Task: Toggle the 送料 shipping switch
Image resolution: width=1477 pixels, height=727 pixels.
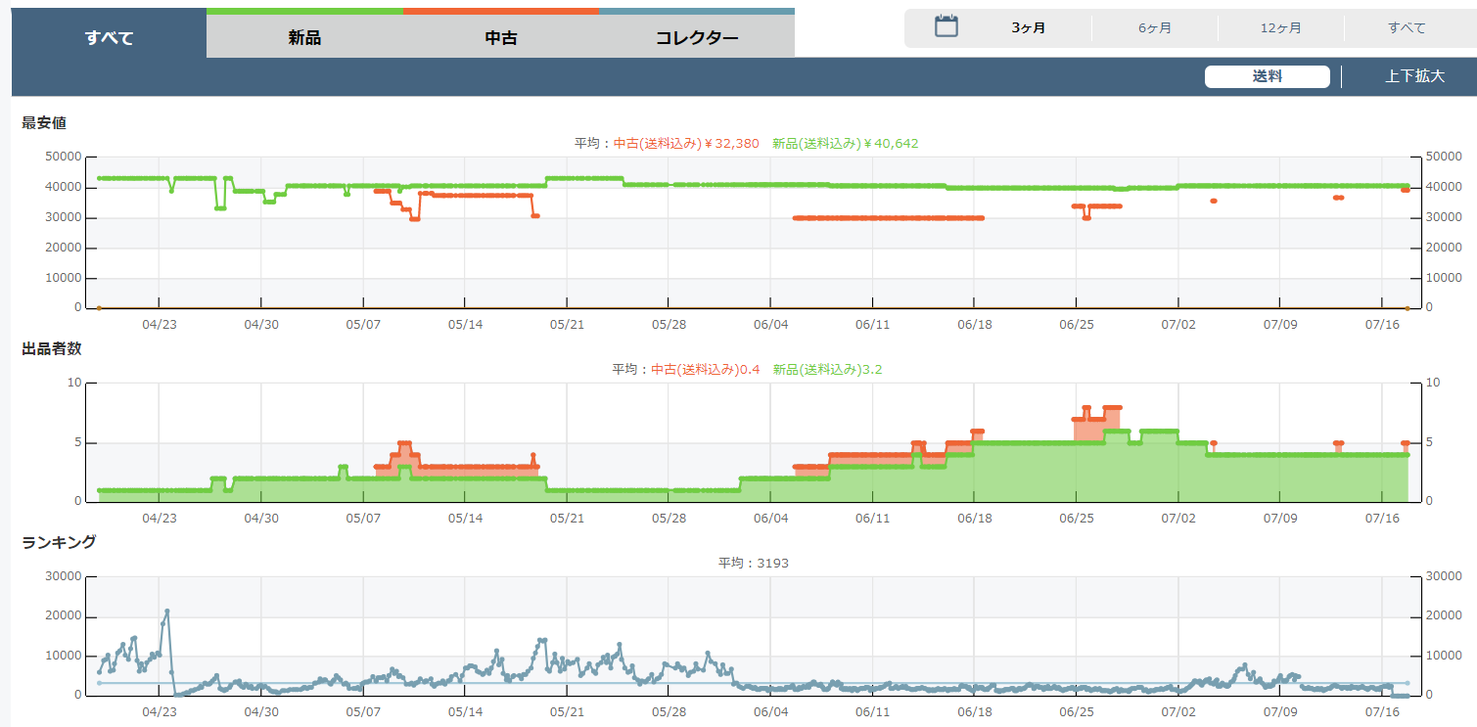Action: [x=1267, y=76]
